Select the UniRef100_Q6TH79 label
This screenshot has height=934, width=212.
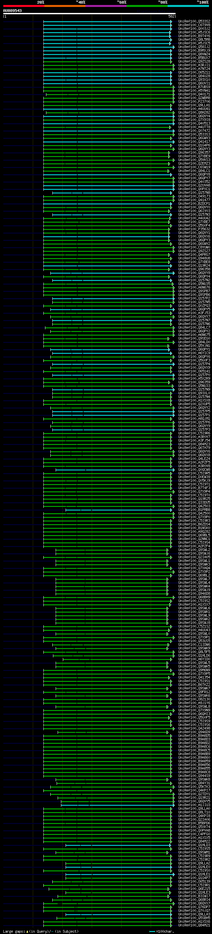[x=194, y=448]
